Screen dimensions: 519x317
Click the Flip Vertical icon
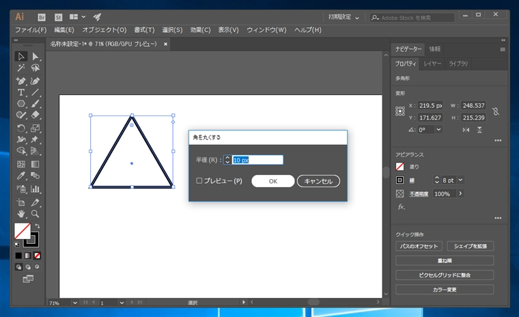[479, 130]
